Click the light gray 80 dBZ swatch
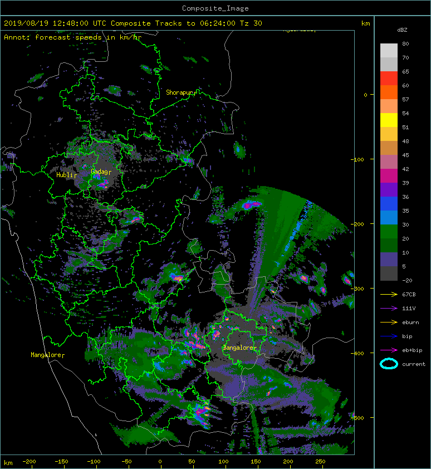431x469 pixels. tap(389, 50)
